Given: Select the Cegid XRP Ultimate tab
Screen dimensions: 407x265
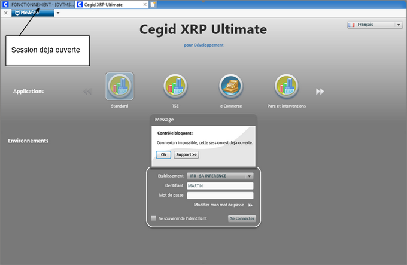Looking at the screenshot, I should (x=111, y=4).
